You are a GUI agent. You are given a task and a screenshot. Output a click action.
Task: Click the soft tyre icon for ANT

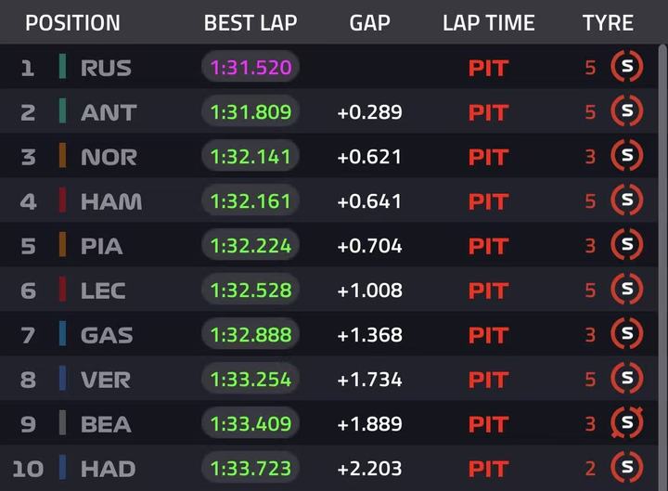pos(626,112)
